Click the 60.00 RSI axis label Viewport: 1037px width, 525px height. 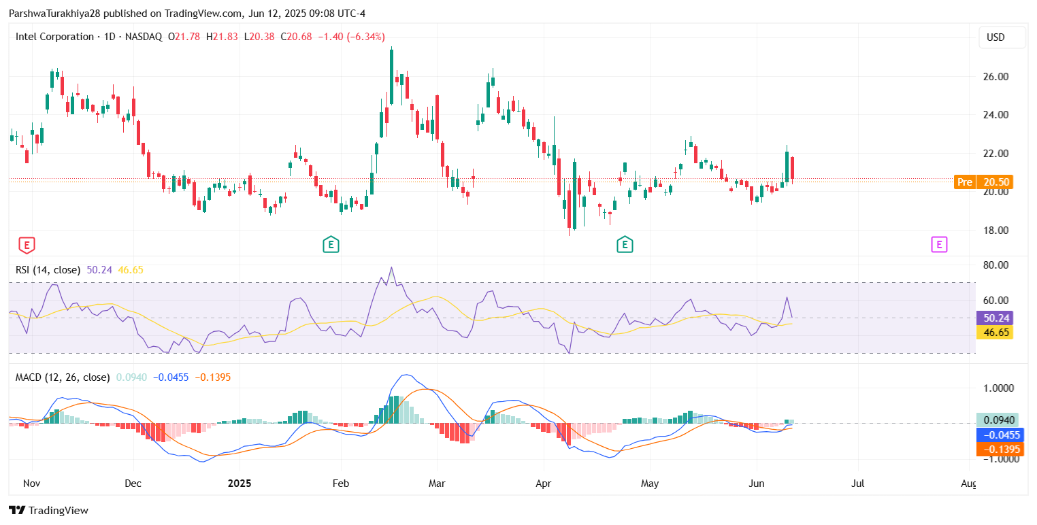[x=994, y=301]
